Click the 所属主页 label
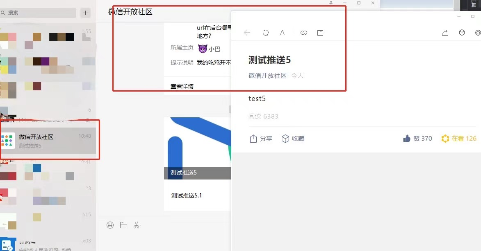This screenshot has width=481, height=251. [182, 47]
